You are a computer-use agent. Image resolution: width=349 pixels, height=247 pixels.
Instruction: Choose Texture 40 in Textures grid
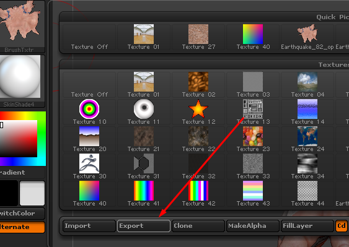pyautogui.click(x=89, y=194)
